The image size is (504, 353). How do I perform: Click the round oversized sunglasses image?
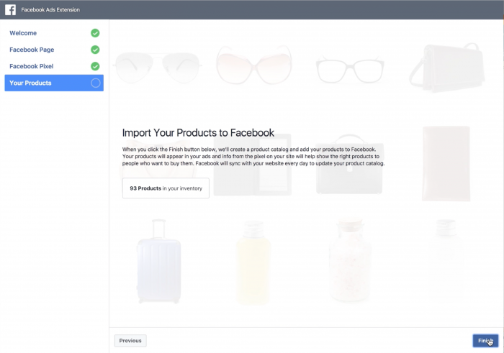coord(254,65)
